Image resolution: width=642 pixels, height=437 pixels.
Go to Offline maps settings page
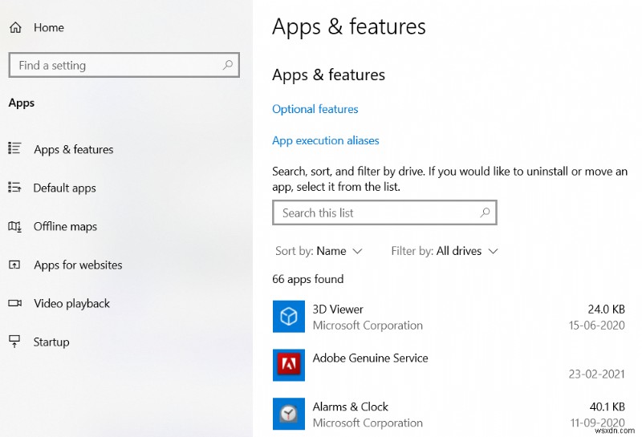(x=65, y=226)
